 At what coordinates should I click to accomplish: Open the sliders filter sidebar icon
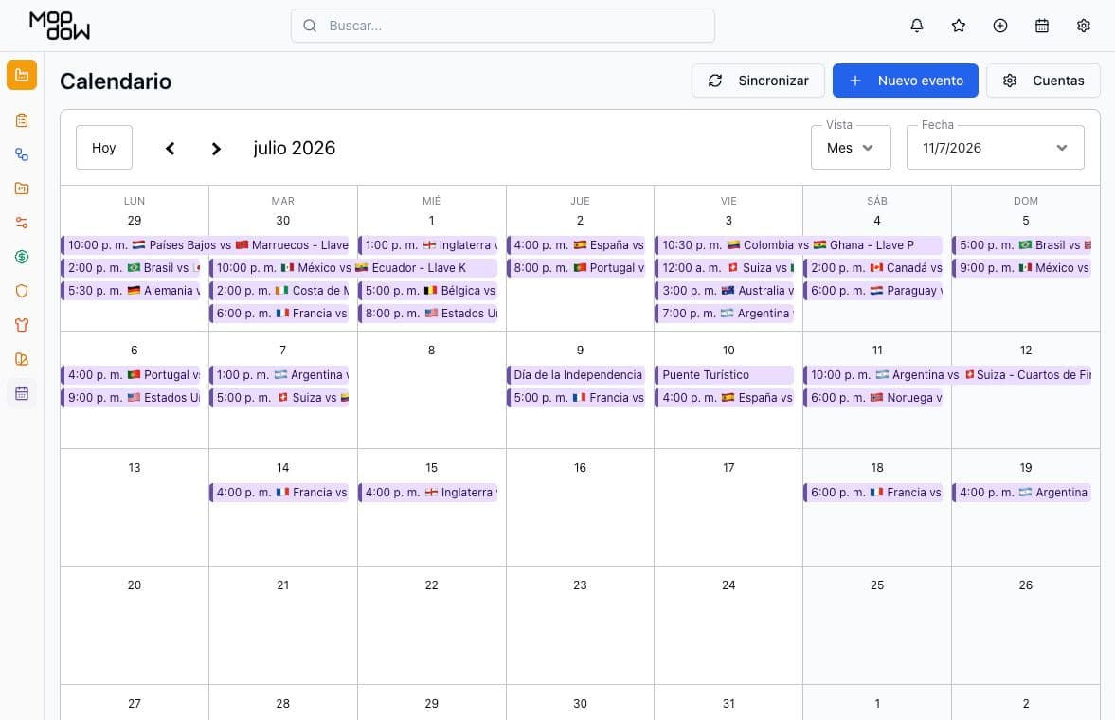click(x=22, y=223)
